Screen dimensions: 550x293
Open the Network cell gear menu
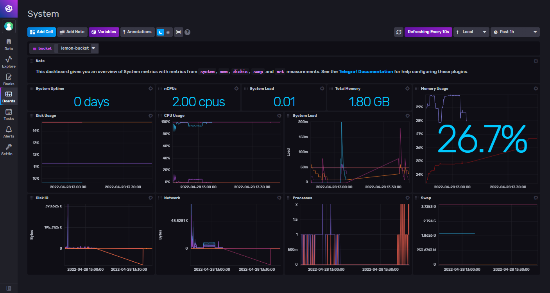[x=279, y=198]
